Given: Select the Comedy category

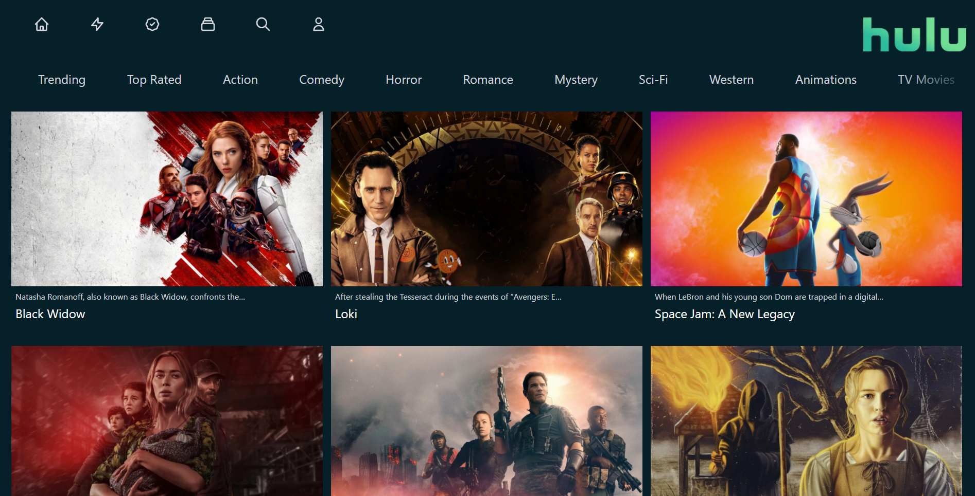Looking at the screenshot, I should pos(322,80).
